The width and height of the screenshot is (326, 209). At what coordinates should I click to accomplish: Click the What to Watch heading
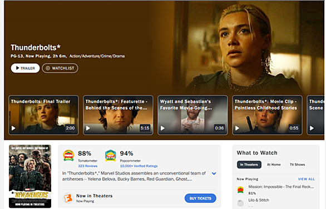257,153
